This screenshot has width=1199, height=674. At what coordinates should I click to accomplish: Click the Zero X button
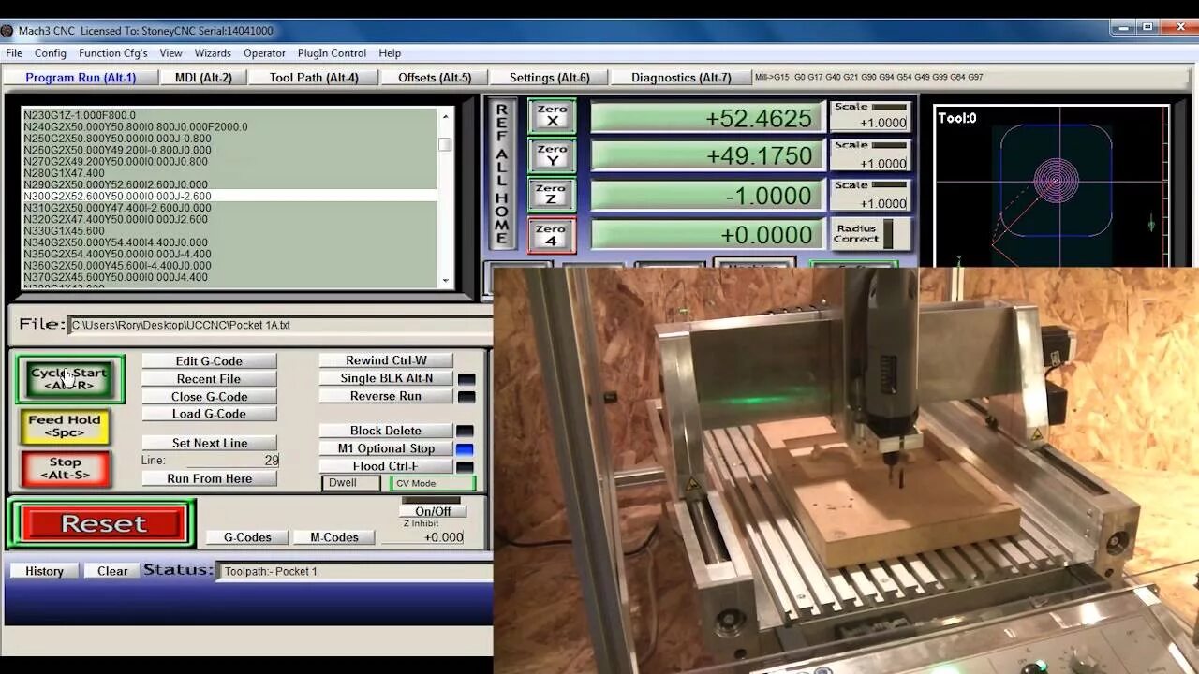click(552, 116)
